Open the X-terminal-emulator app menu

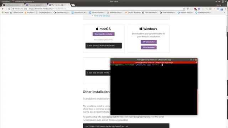(x=23, y=1)
